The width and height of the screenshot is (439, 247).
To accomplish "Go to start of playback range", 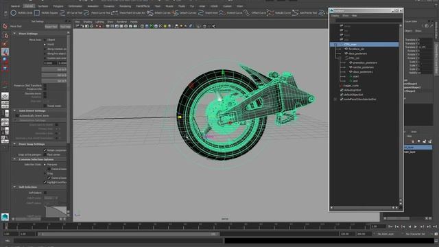I will (x=390, y=226).
